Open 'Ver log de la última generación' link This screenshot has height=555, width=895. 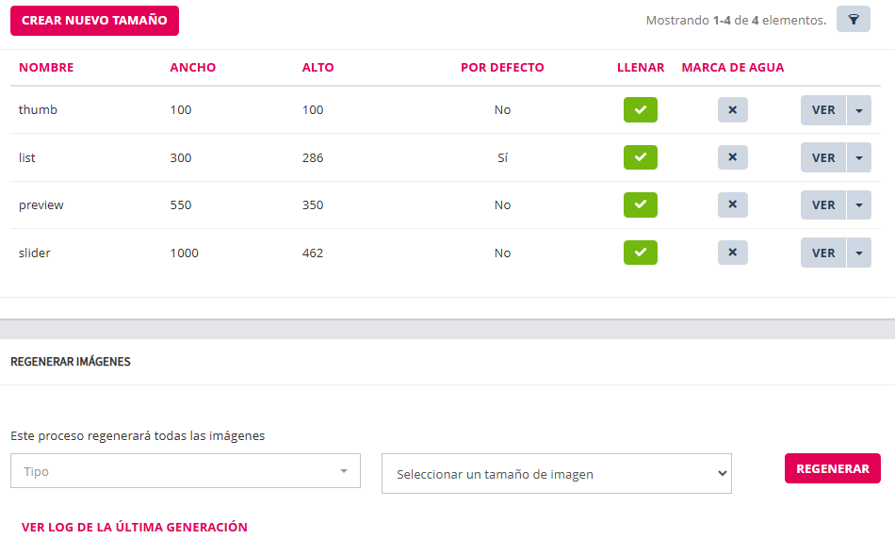[x=135, y=528]
